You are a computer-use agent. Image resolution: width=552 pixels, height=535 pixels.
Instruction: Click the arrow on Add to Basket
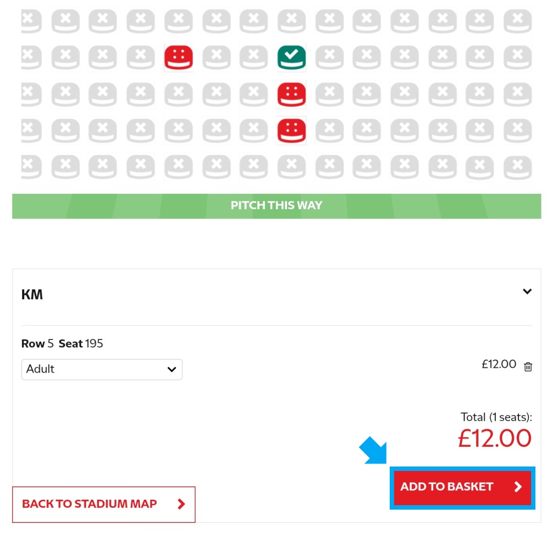tap(518, 487)
